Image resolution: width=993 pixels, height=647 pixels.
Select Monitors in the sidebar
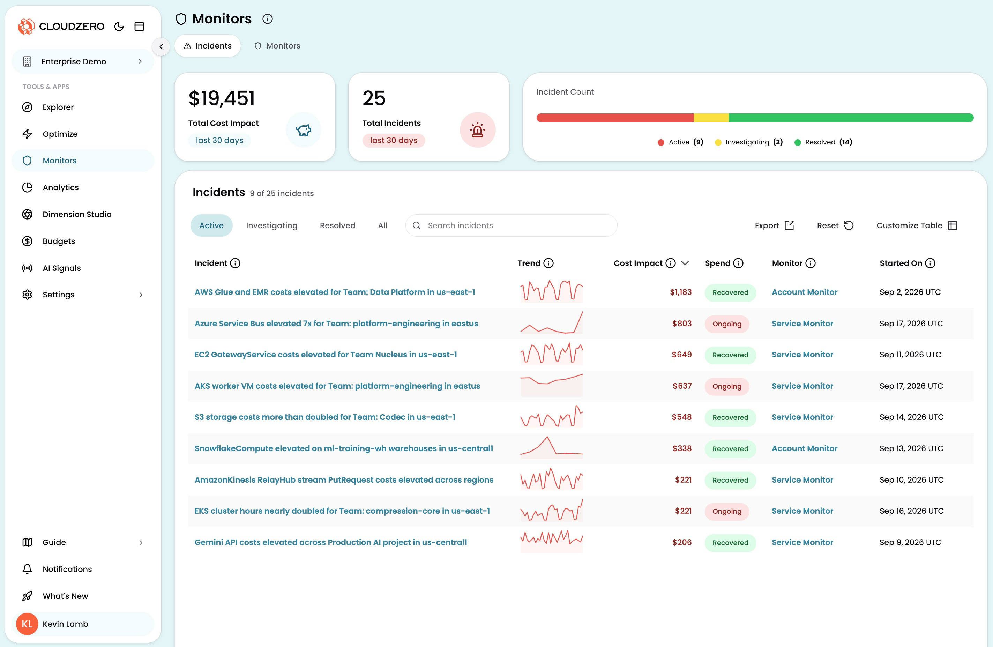[83, 161]
